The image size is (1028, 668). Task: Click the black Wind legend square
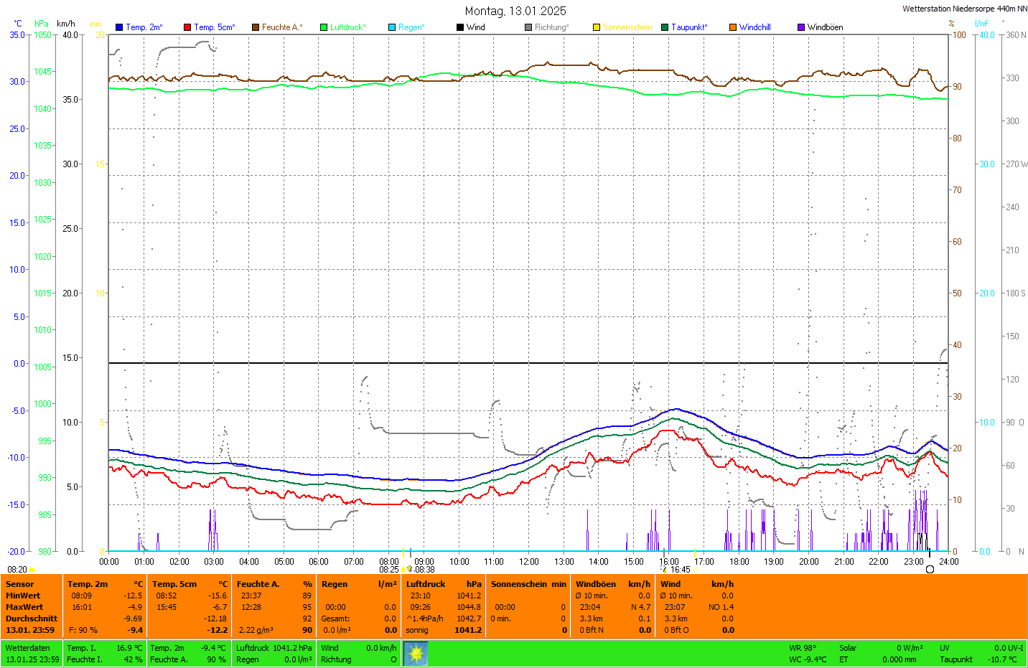(460, 27)
